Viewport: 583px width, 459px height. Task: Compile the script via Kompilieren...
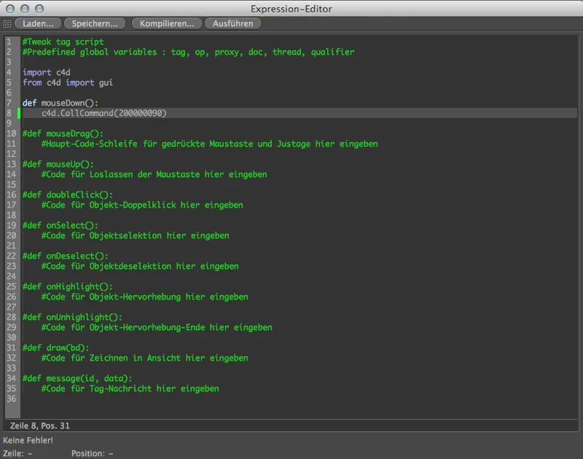tap(167, 23)
